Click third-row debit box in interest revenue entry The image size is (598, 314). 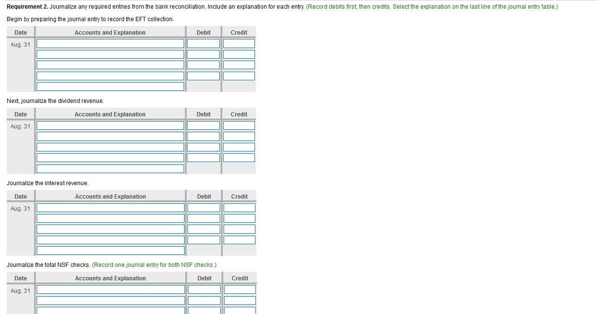204,229
